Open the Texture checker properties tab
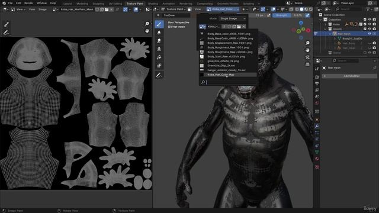 tap(317, 167)
